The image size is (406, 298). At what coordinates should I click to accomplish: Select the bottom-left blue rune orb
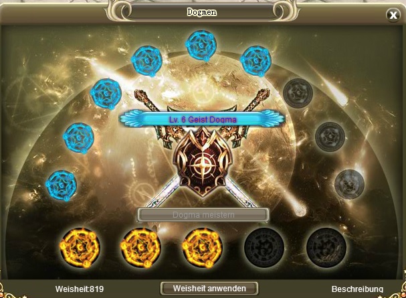(x=61, y=185)
